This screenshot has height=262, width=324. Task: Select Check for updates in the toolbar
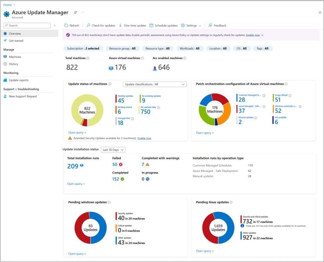click(101, 25)
